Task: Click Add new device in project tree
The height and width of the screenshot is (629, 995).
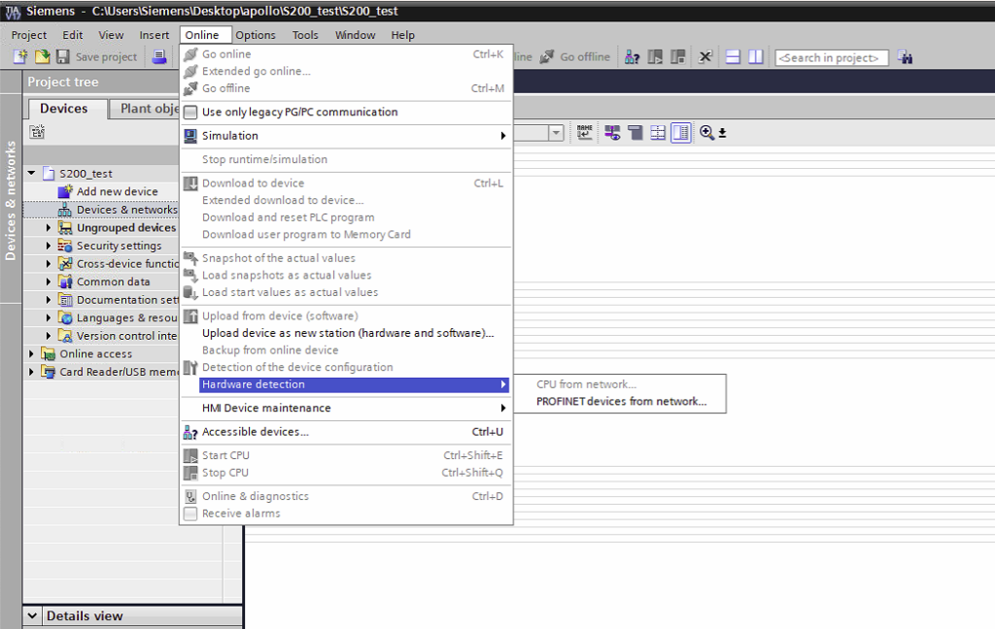Action: 117,192
